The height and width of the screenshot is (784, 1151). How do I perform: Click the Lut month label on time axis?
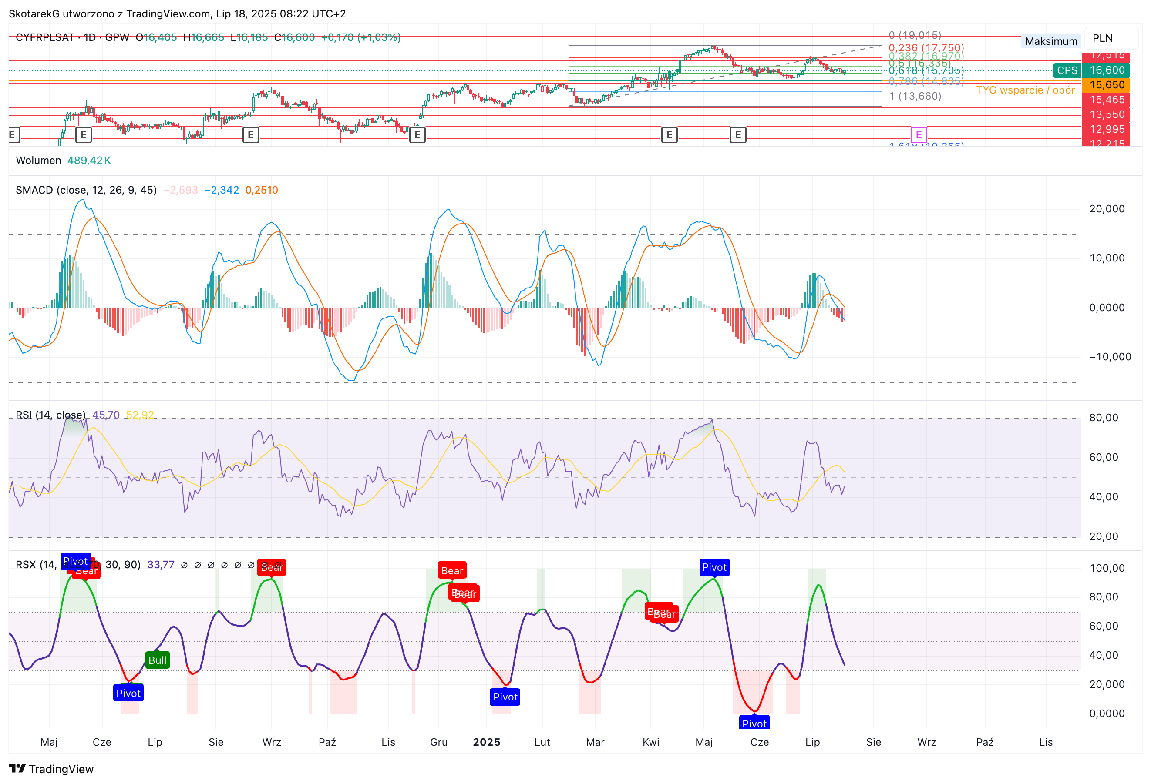click(542, 742)
